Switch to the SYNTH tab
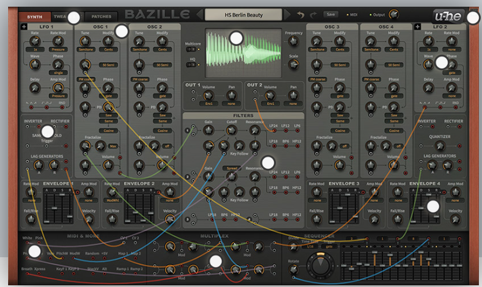This screenshot has height=287, width=482. point(34,16)
